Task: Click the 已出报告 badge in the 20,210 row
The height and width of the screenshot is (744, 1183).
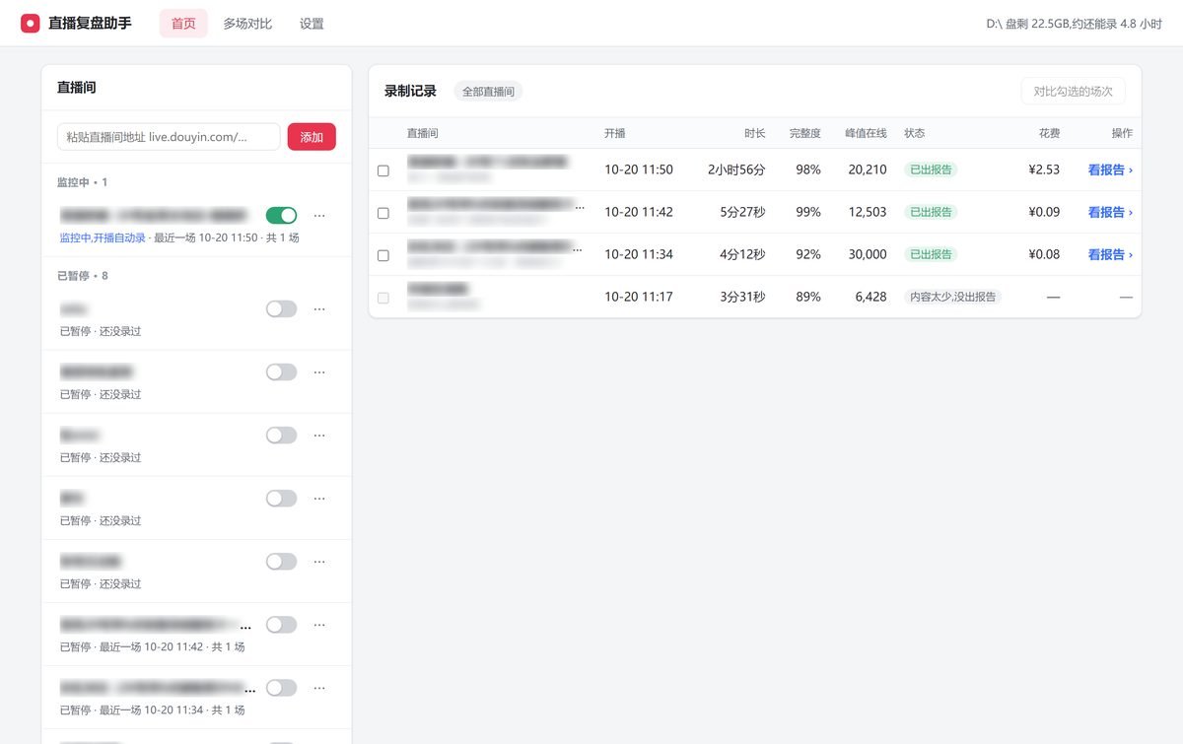Action: click(x=931, y=169)
